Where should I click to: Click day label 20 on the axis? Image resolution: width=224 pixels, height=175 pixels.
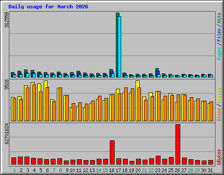[138, 170]
